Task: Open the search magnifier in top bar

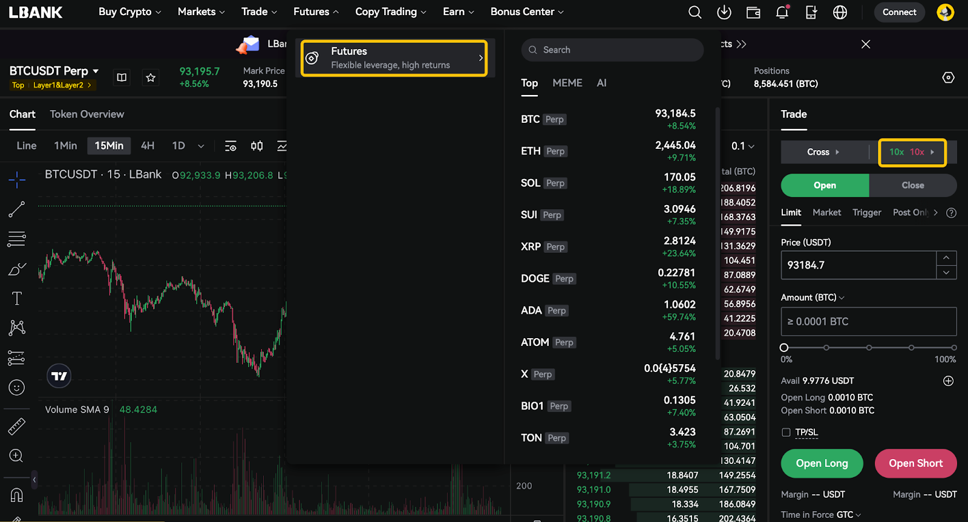Action: coord(695,12)
